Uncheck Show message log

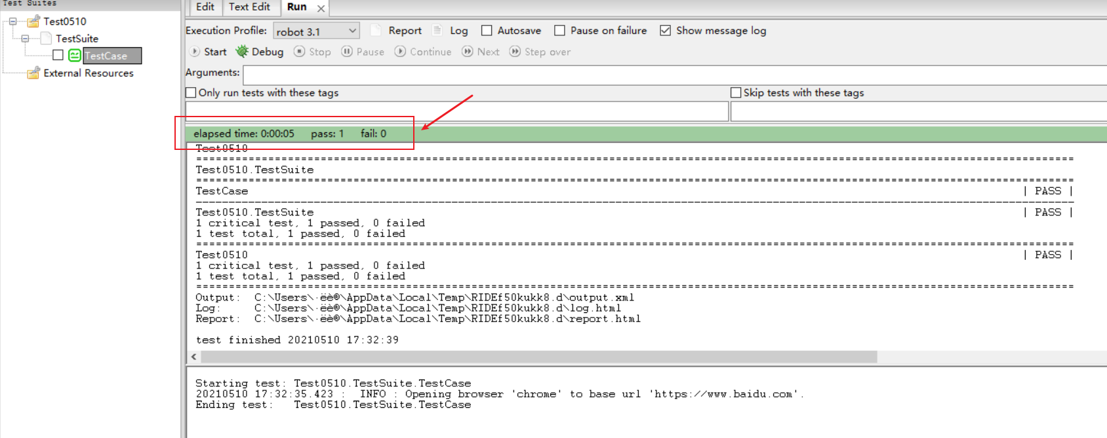[665, 30]
